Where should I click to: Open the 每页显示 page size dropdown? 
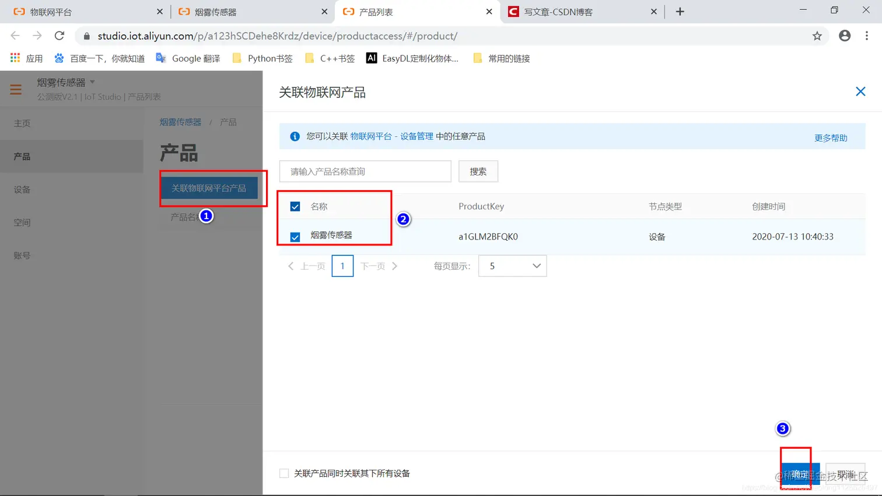coord(512,266)
